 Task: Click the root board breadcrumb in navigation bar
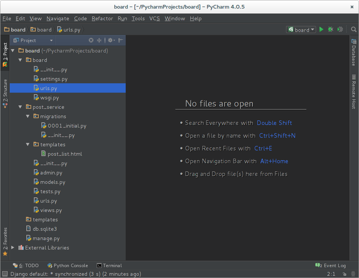tap(15, 30)
